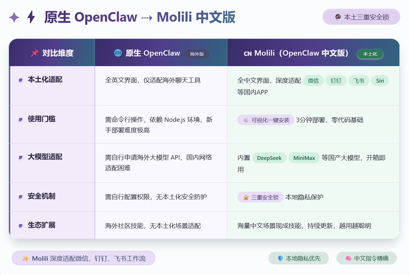409x275 pixels.
Task: Toggle the 海外版 badge next to 原生 OpenClaw
Action: [197, 54]
